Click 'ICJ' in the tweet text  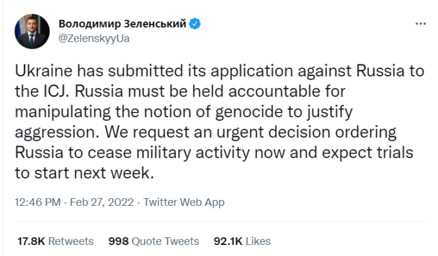coord(56,91)
